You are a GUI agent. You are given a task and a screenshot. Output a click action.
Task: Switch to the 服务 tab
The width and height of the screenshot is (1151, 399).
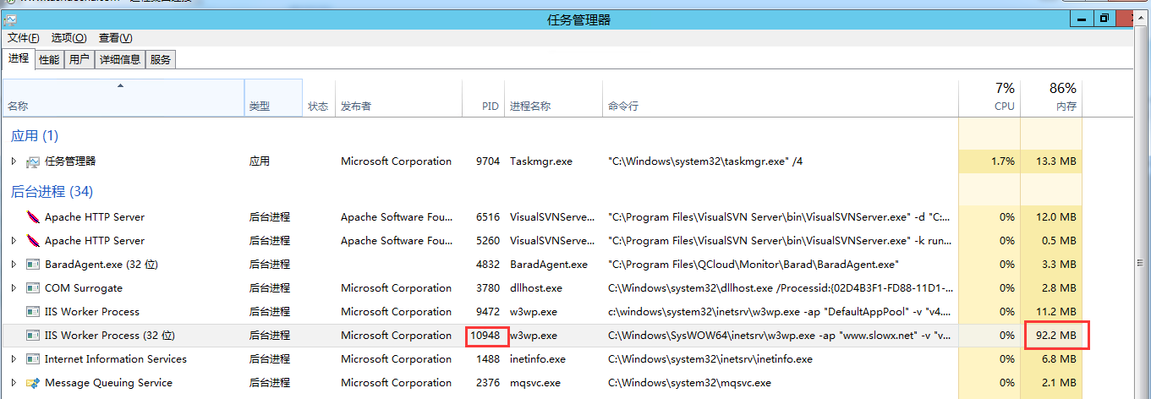pyautogui.click(x=161, y=59)
